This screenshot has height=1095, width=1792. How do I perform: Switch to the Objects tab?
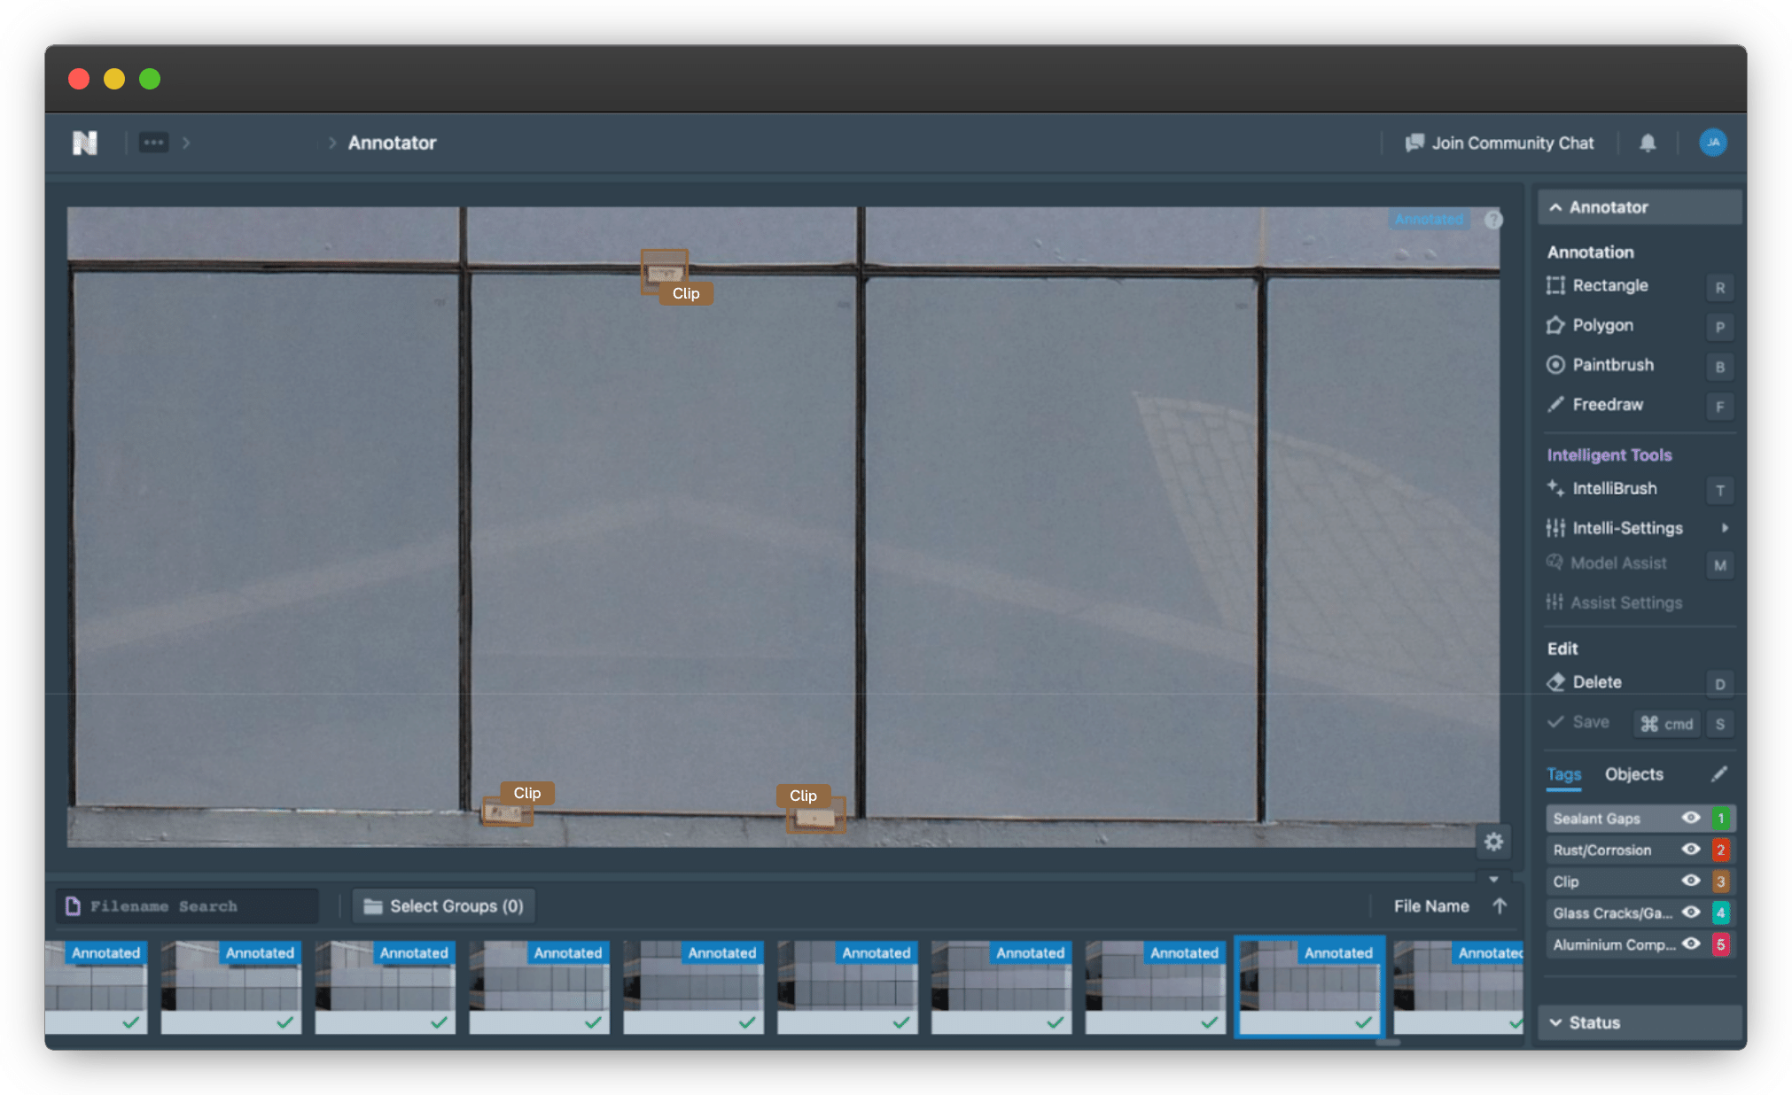pos(1633,773)
